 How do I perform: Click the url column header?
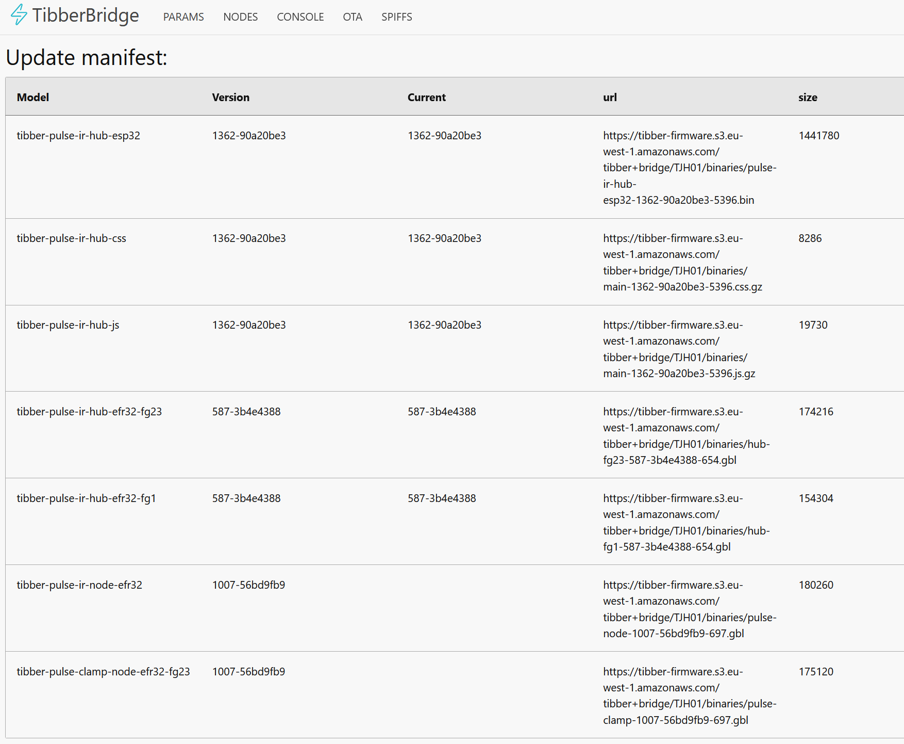pyautogui.click(x=610, y=98)
